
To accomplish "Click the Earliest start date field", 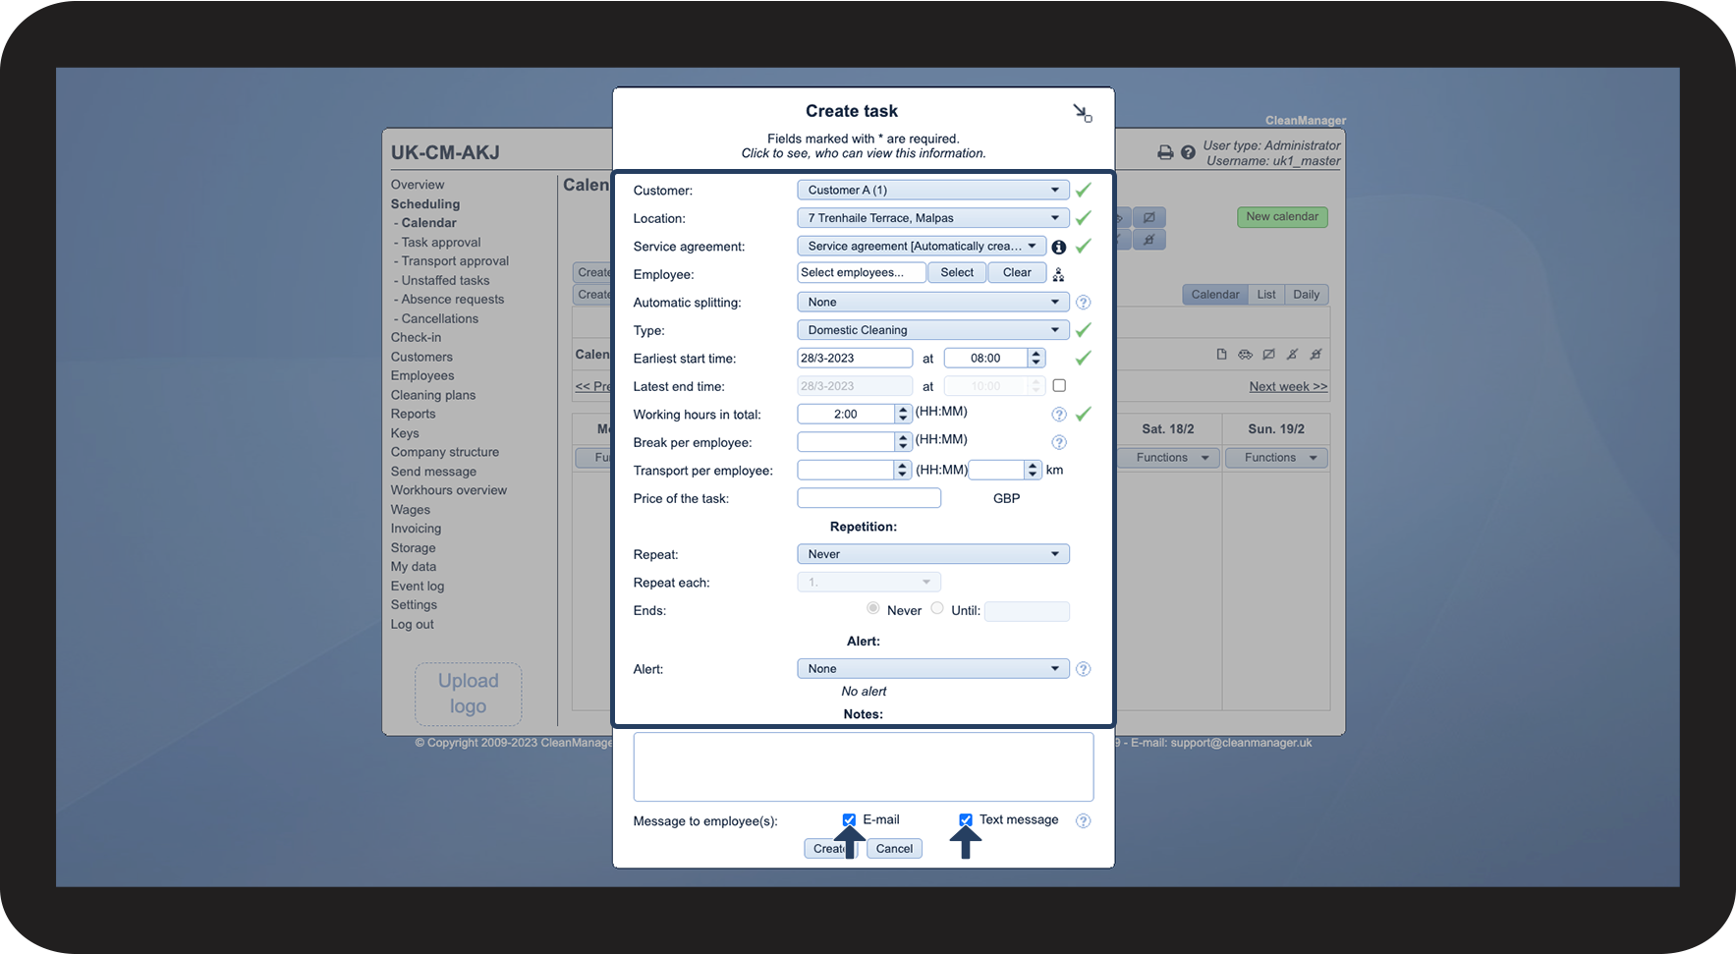I will click(855, 359).
